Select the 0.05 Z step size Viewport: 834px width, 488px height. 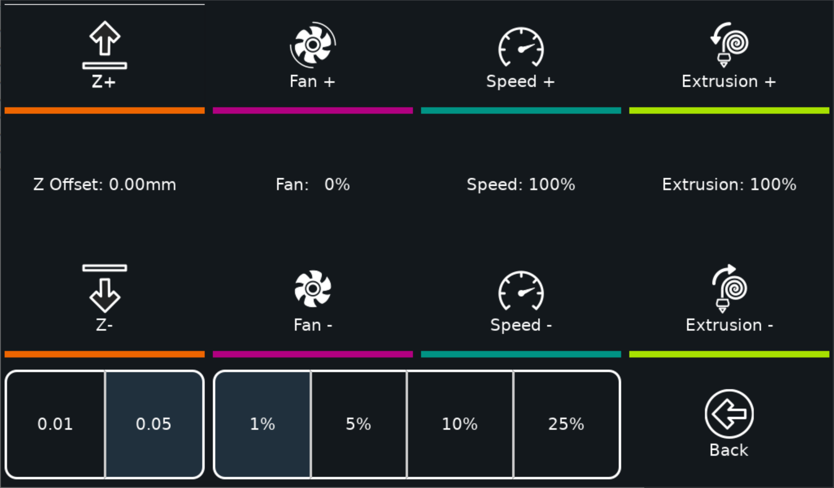(x=154, y=424)
